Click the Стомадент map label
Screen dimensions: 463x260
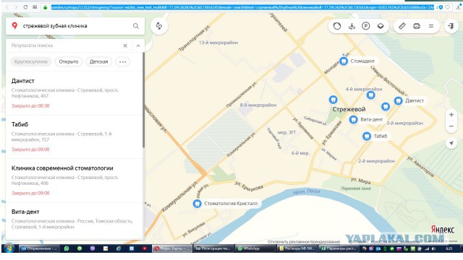(362, 61)
